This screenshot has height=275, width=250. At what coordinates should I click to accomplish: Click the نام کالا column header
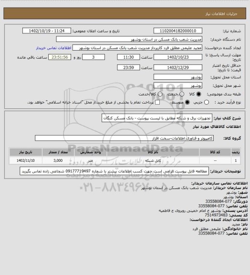pos(153,152)
